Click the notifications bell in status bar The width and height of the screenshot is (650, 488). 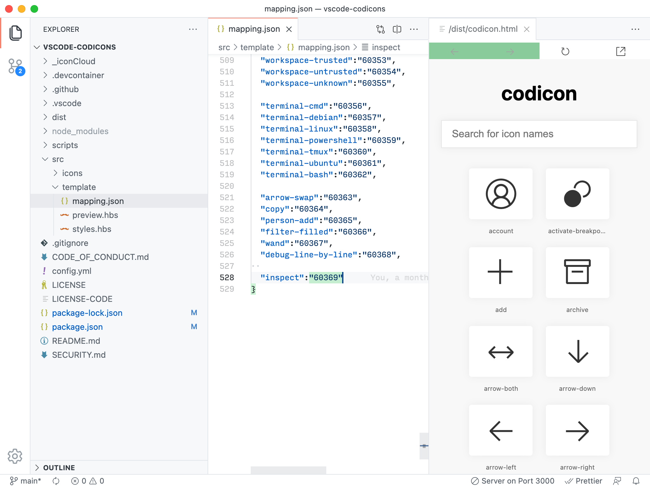(636, 481)
